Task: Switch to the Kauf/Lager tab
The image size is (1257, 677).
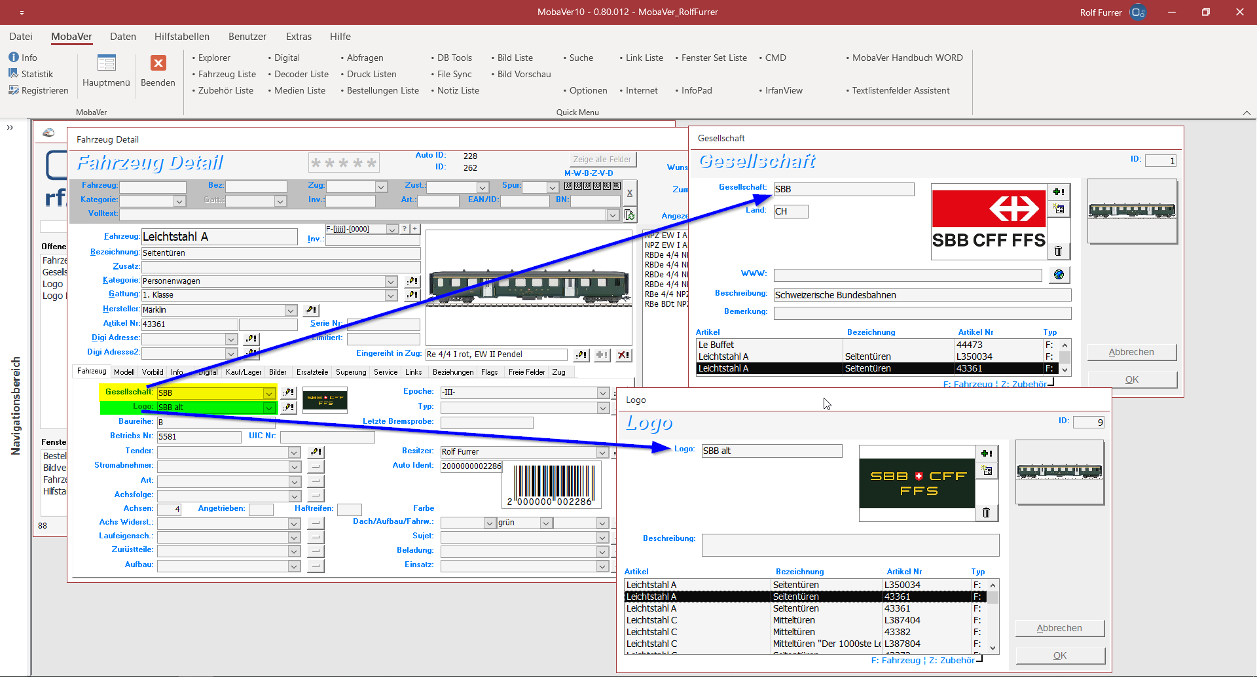Action: [244, 372]
